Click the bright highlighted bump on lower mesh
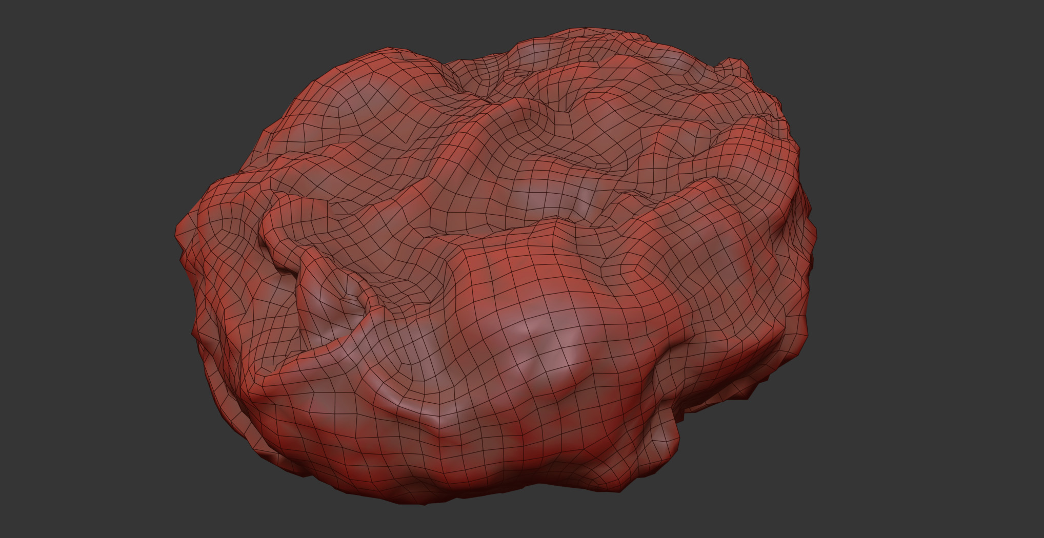This screenshot has height=538, width=1044. [544, 338]
